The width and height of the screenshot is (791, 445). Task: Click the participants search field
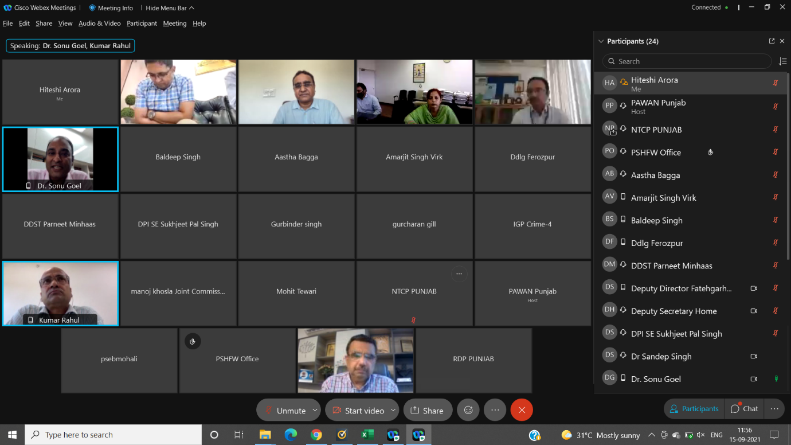[x=687, y=61]
